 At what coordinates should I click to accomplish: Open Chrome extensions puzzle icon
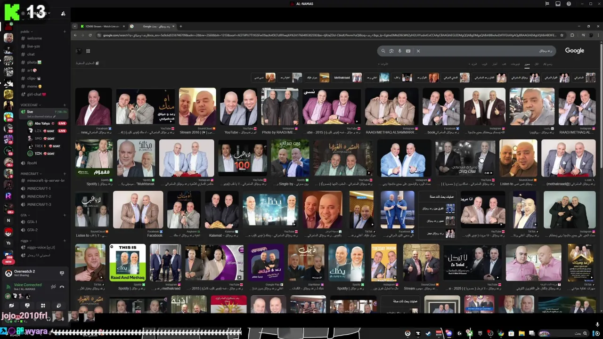pyautogui.click(x=572, y=35)
